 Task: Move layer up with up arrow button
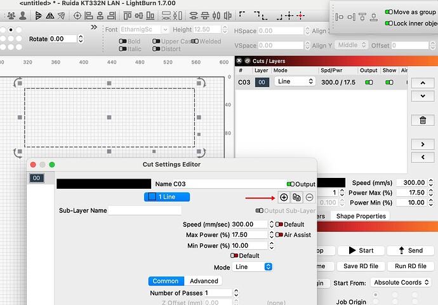point(423,83)
